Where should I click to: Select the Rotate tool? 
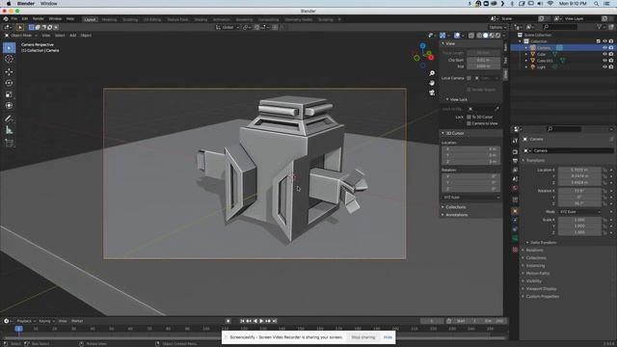click(9, 83)
